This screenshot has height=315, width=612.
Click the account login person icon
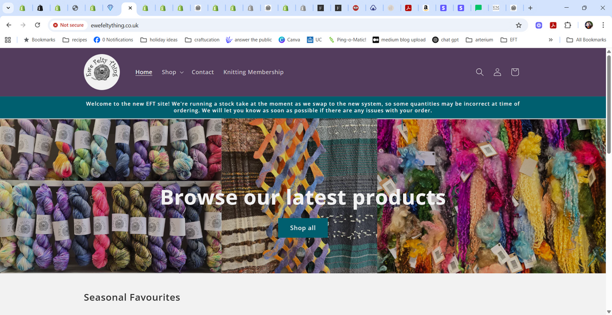tap(497, 72)
